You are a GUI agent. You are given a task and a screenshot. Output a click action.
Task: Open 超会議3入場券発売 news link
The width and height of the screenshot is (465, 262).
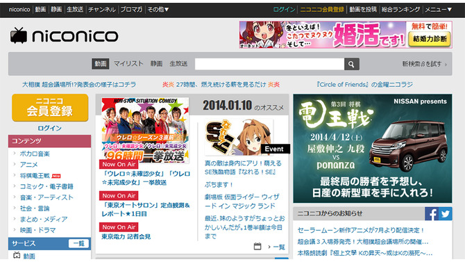click(x=363, y=242)
